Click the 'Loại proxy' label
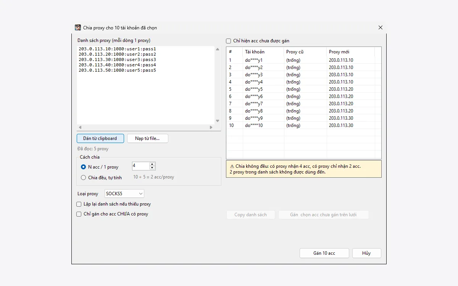 88,194
